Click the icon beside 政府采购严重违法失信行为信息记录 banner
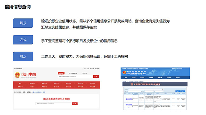Image resolution: width=206 pixels, height=115 pixels. [132, 84]
